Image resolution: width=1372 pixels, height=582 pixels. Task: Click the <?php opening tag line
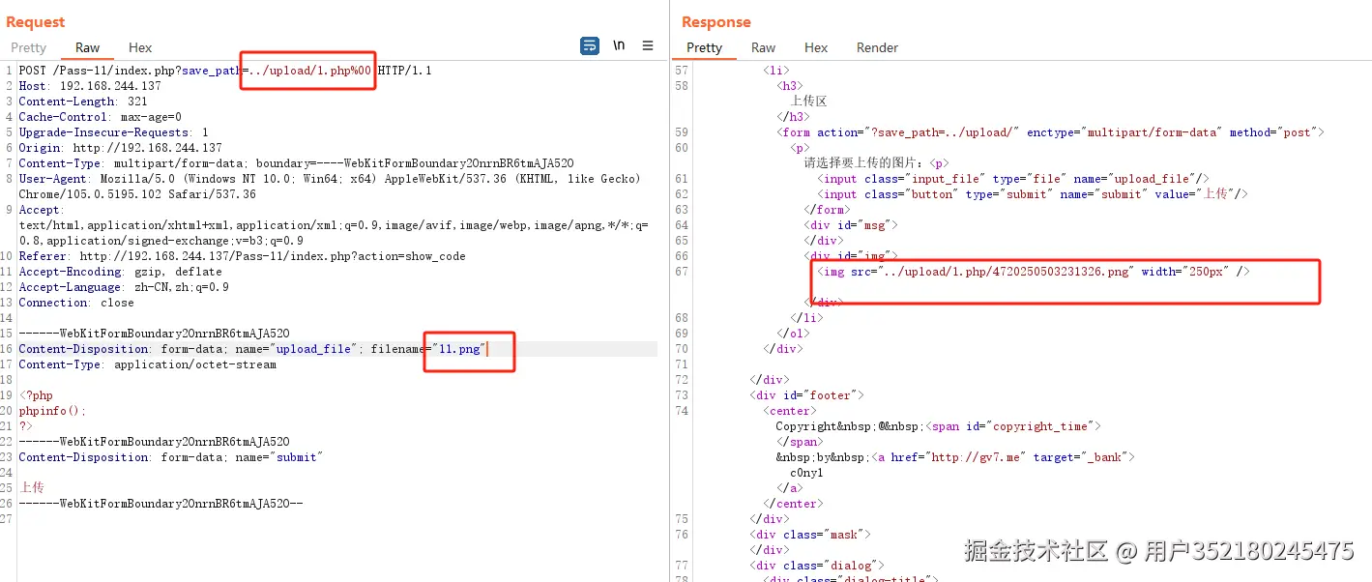click(x=36, y=395)
